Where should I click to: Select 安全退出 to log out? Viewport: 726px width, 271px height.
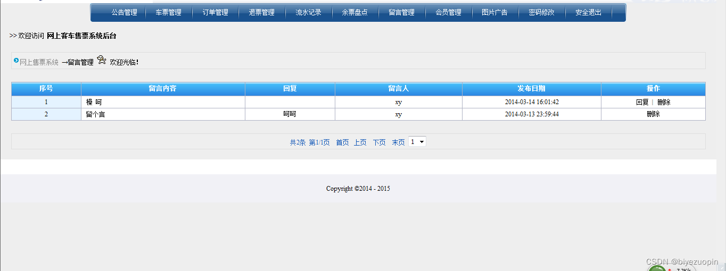click(588, 12)
